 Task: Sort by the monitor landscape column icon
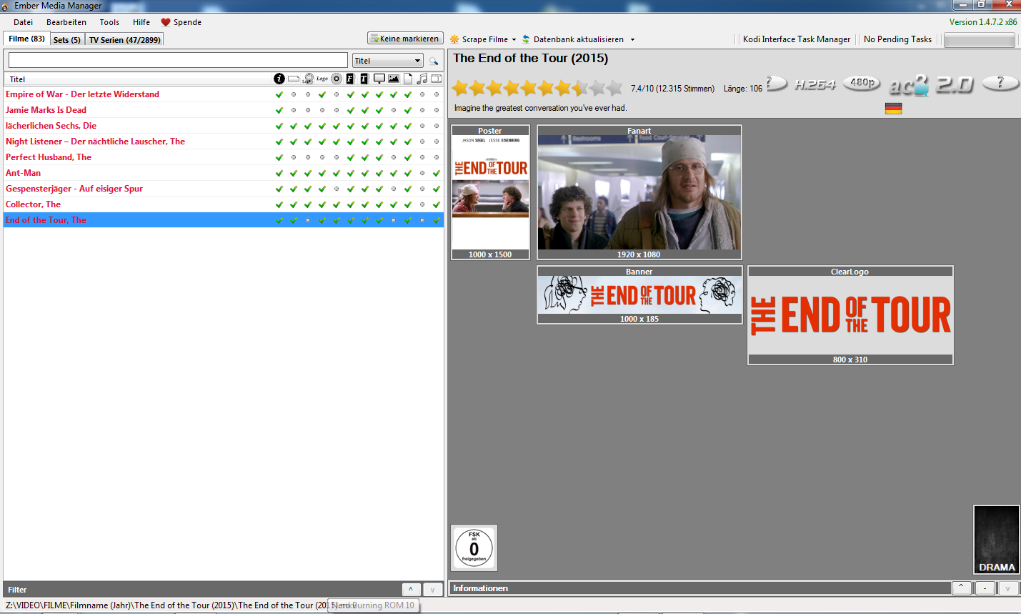(379, 79)
